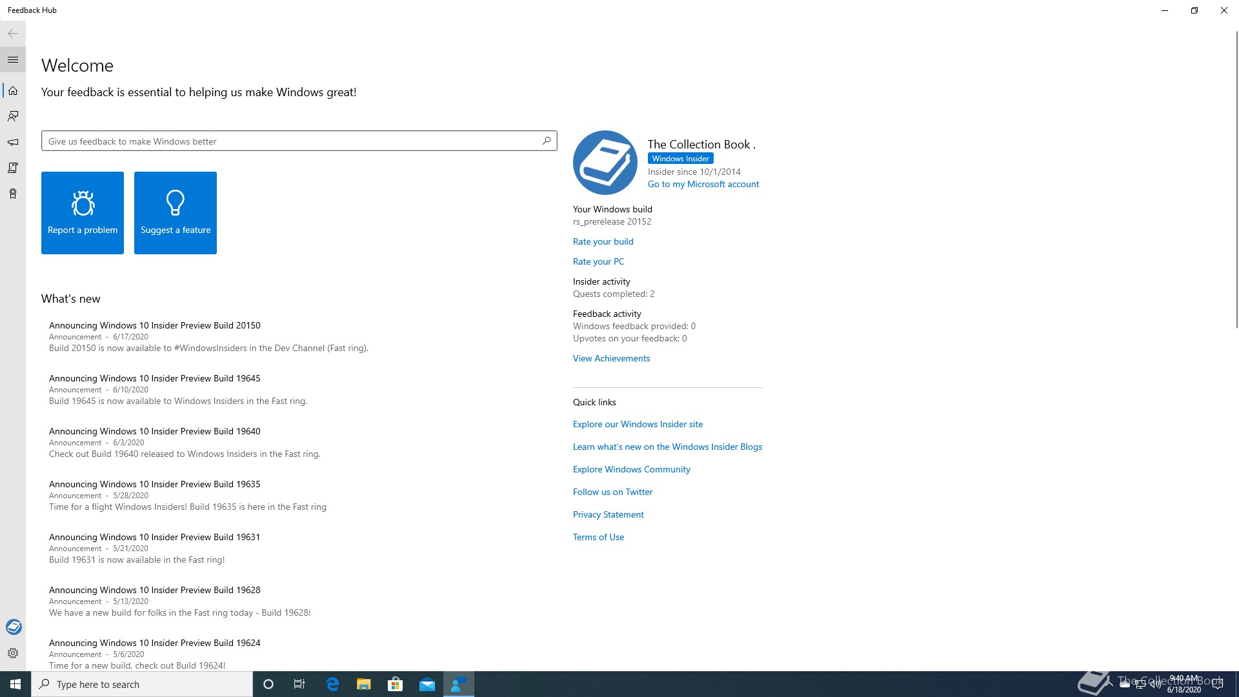
Task: Click Rate your PC link
Action: point(599,261)
